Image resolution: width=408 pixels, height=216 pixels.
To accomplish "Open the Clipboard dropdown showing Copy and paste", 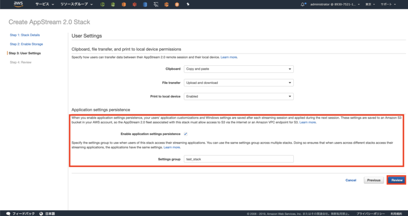I will (x=239, y=69).
